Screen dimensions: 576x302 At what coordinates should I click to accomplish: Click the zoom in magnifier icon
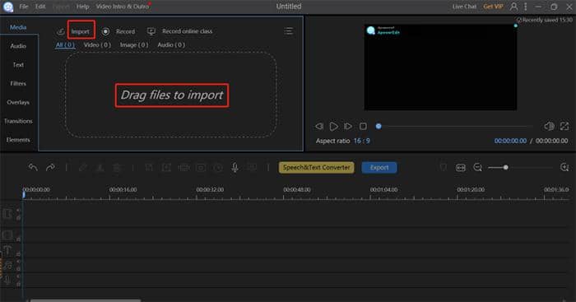click(564, 168)
